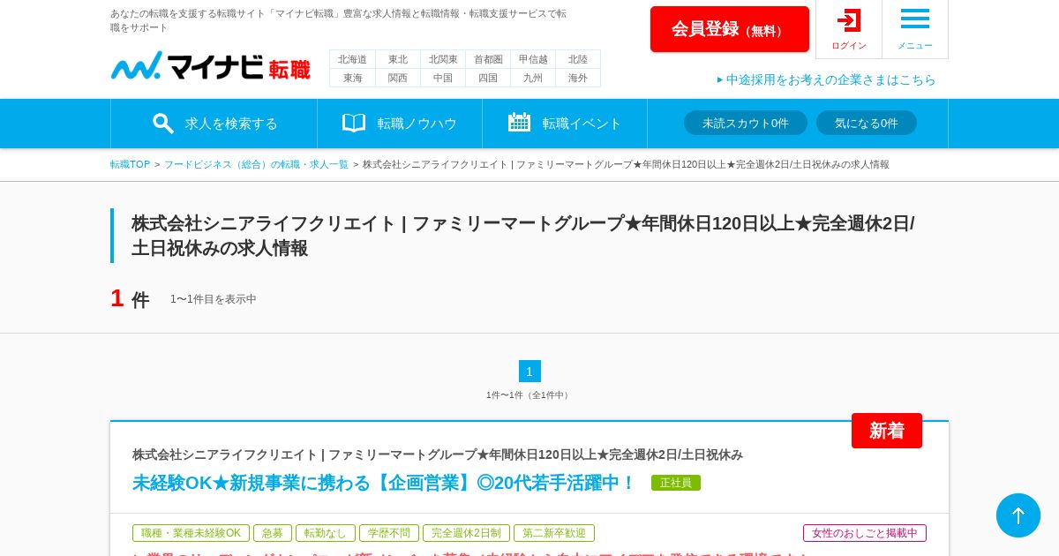Click the 転勤なし tag
This screenshot has height=556, width=1059.
coord(326,533)
